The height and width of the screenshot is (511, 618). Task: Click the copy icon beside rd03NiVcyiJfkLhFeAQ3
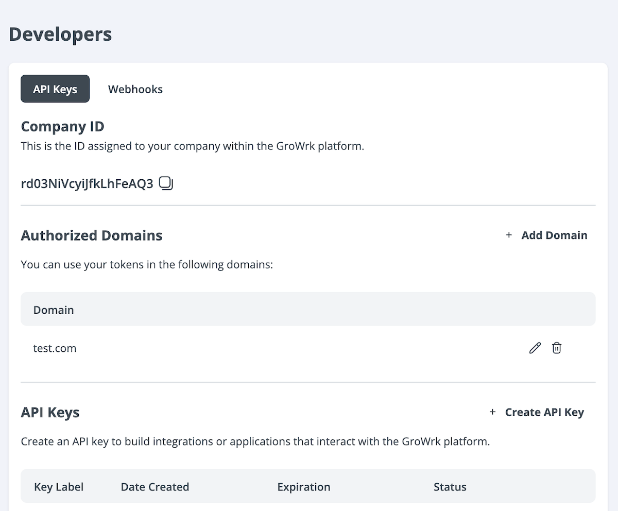point(166,183)
